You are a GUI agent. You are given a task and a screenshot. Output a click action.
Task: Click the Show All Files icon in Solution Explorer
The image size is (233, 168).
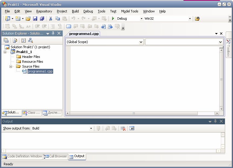[x=15, y=40]
